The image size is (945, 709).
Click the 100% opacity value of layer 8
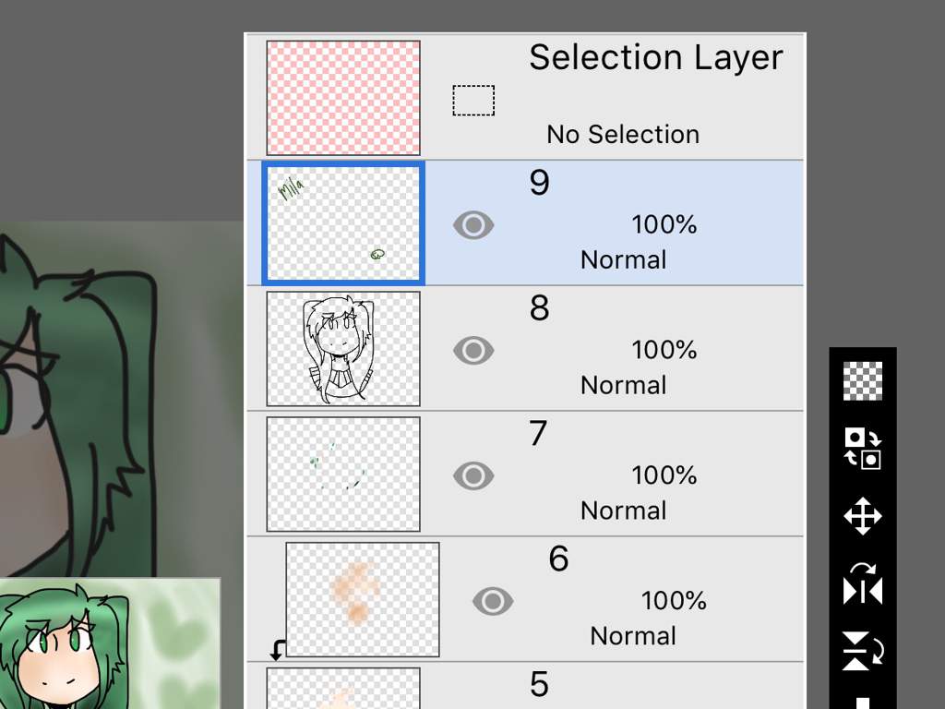point(664,350)
